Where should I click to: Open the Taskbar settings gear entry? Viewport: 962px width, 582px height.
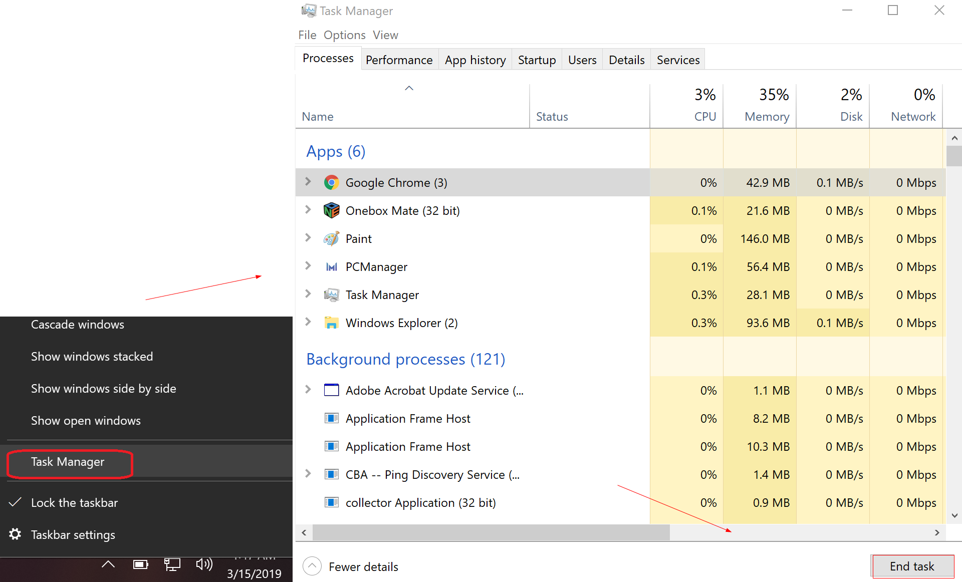73,535
